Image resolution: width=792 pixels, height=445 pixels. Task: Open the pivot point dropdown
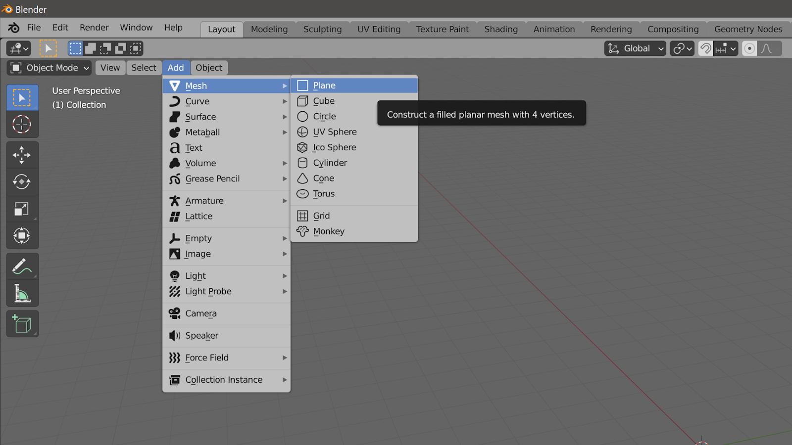[682, 48]
